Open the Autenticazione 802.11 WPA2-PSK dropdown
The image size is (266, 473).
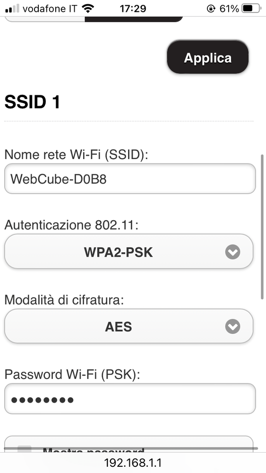(x=129, y=251)
